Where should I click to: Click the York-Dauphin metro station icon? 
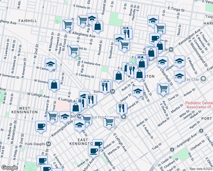click(x=49, y=144)
